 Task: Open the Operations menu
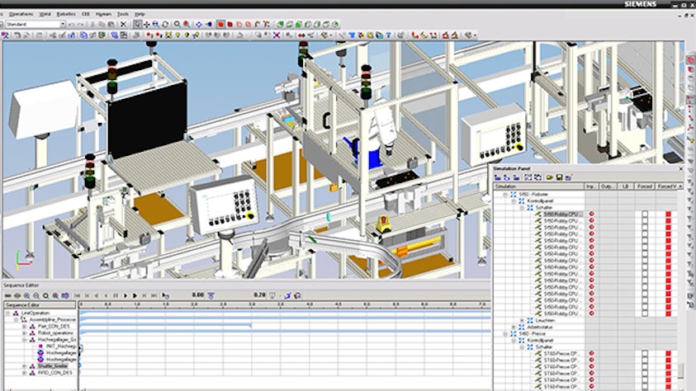21,14
